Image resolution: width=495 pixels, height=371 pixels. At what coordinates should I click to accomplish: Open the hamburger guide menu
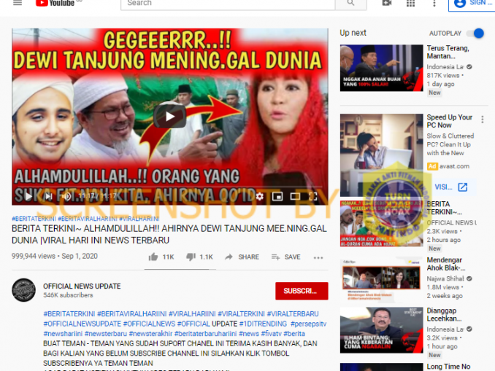18,3
